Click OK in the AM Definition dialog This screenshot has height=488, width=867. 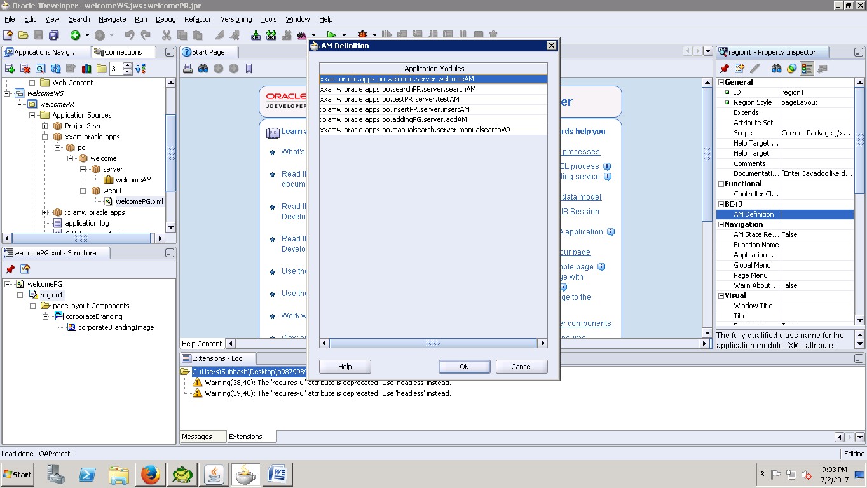point(464,367)
